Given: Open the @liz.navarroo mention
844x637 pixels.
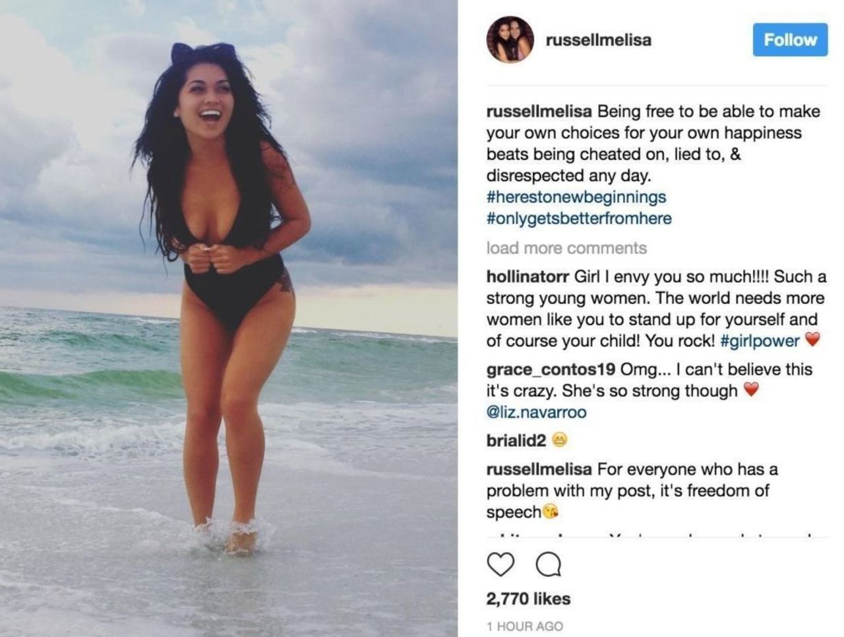Looking at the screenshot, I should (x=536, y=412).
